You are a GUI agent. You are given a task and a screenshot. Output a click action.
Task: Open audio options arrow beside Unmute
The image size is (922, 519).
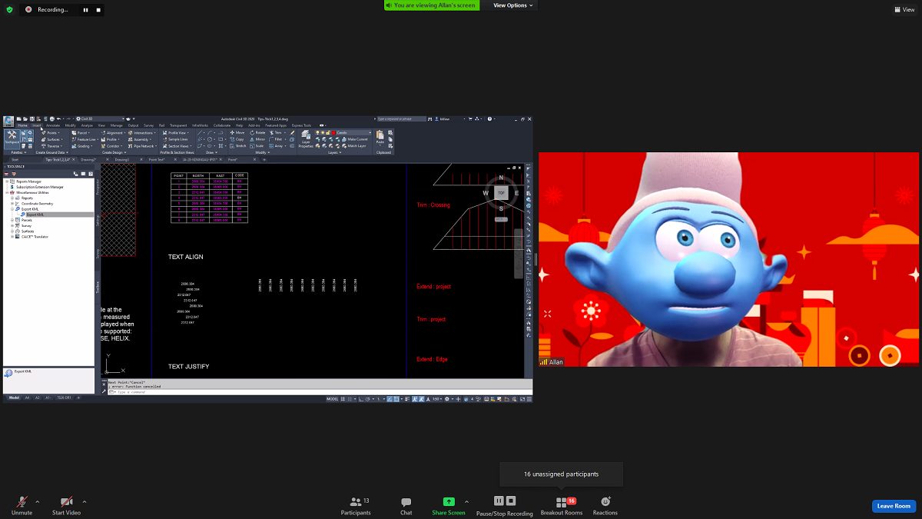[38, 501]
